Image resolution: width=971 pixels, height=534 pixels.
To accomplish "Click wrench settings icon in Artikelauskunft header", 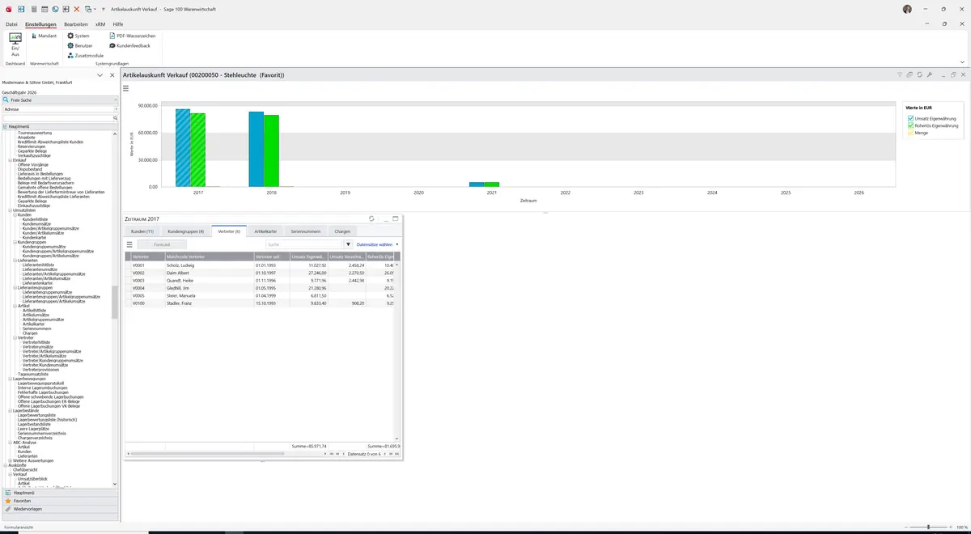I will pos(930,74).
